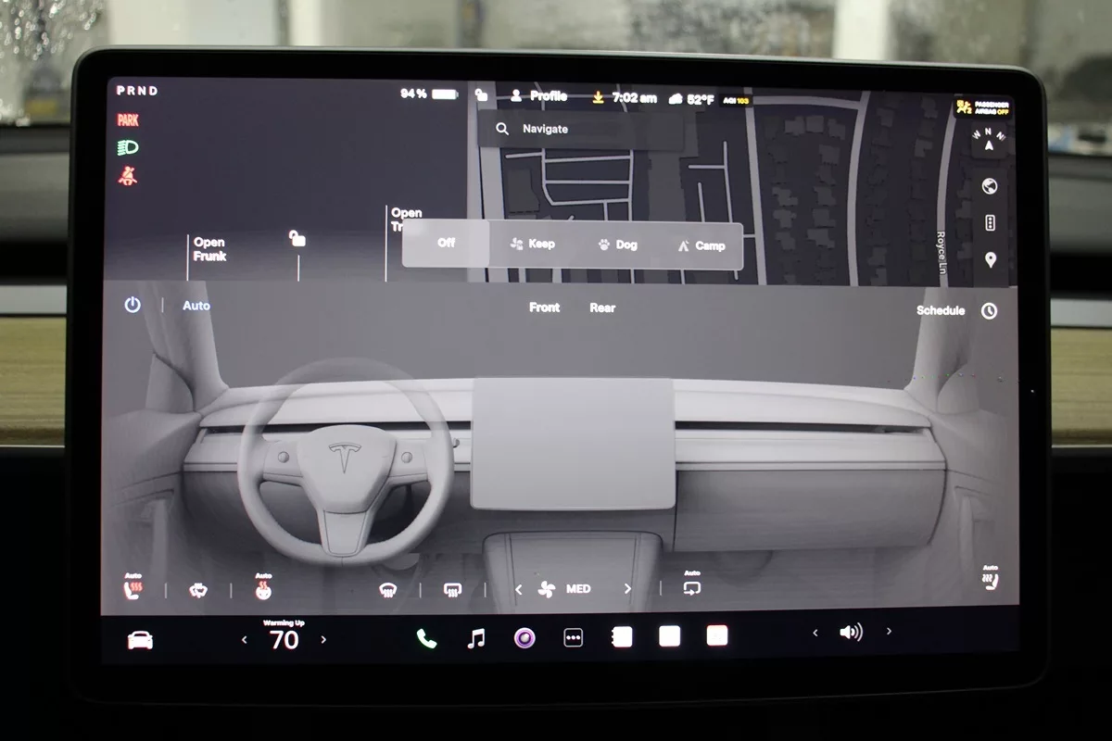Viewport: 1112px width, 741px height.
Task: Open the Music app icon
Action: (x=476, y=638)
